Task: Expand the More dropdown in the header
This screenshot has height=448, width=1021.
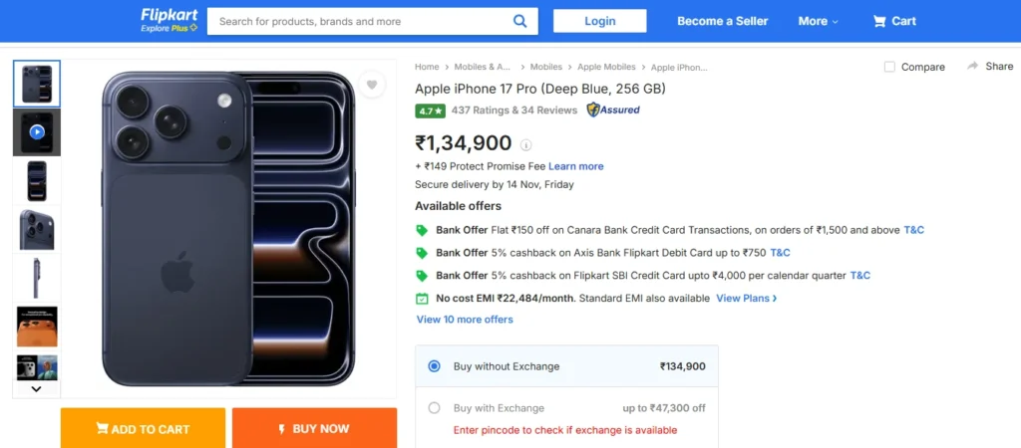Action: (818, 21)
